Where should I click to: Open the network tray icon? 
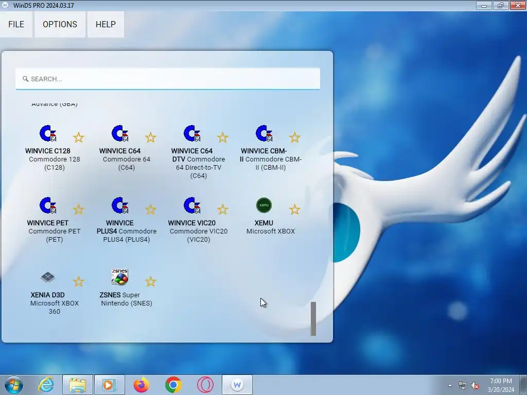(x=463, y=385)
